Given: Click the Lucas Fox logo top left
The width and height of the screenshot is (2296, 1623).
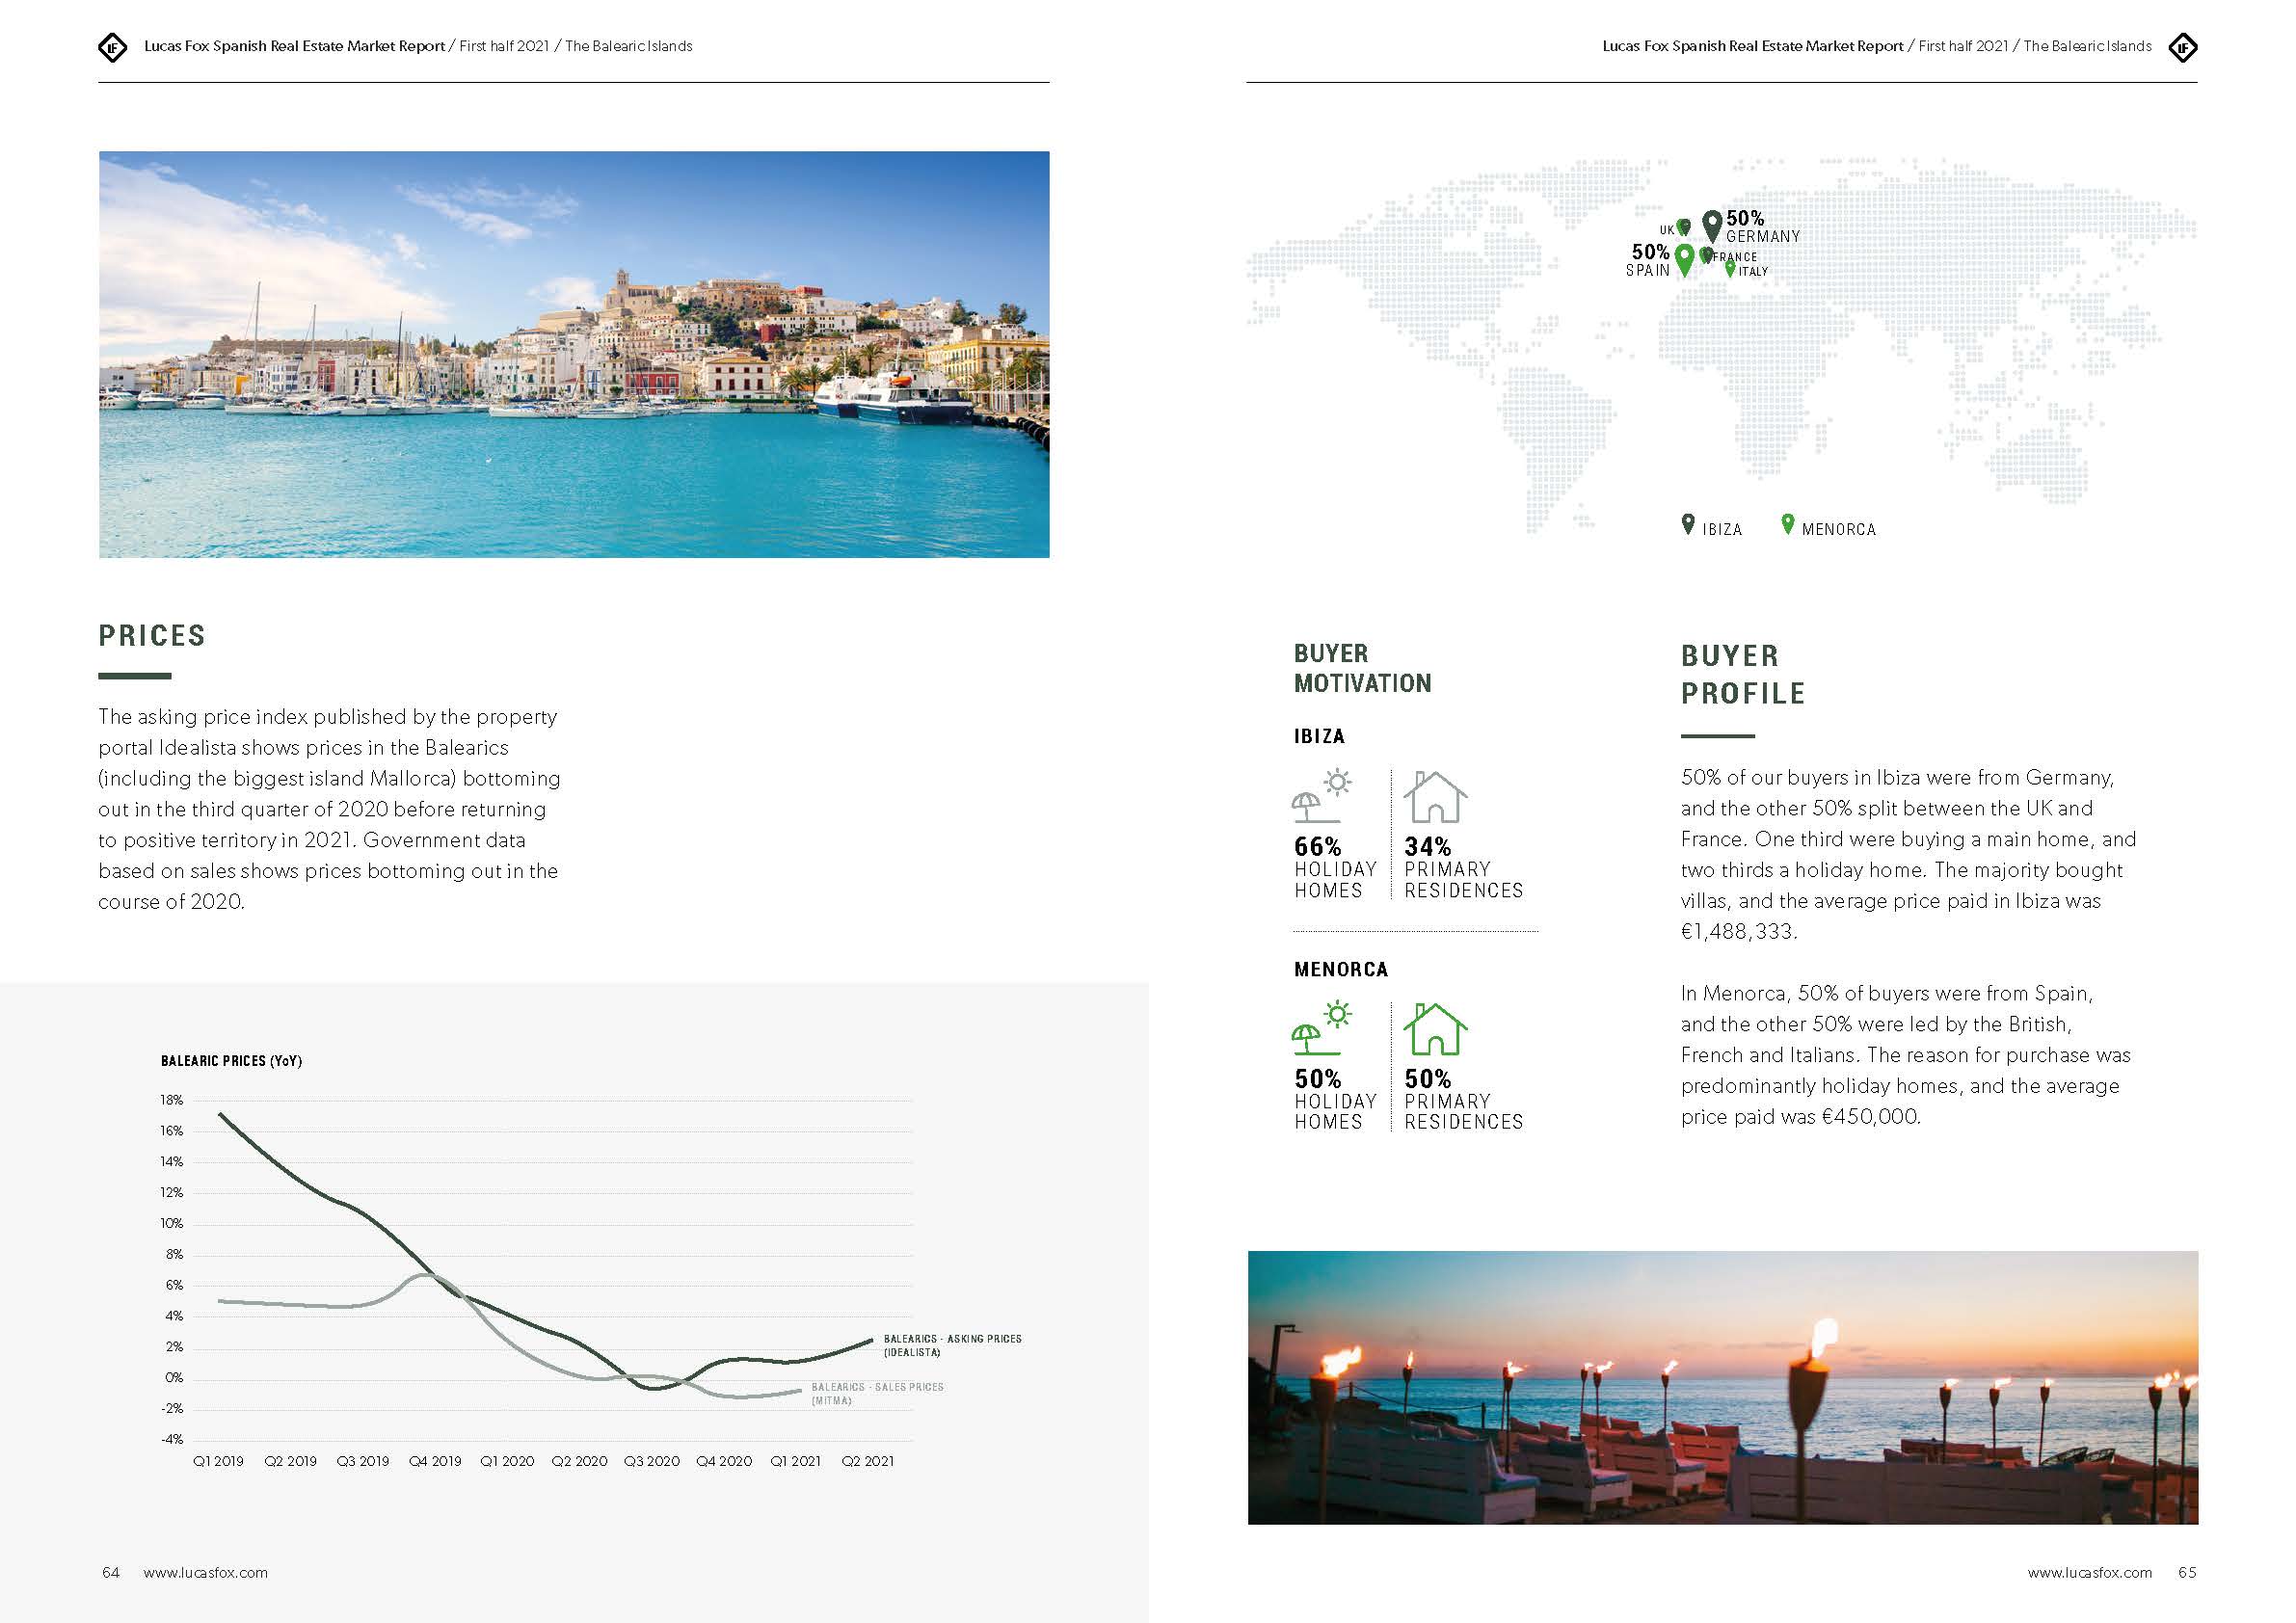Looking at the screenshot, I should (112, 47).
